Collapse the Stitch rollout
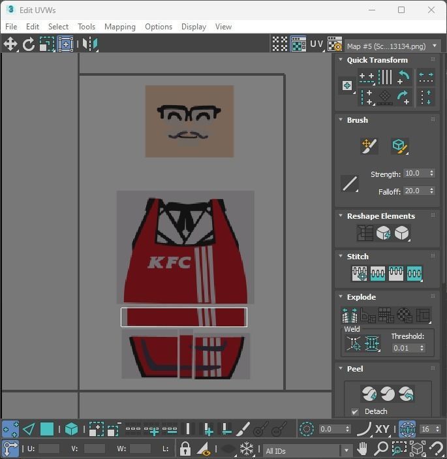447x459 pixels. click(x=341, y=256)
